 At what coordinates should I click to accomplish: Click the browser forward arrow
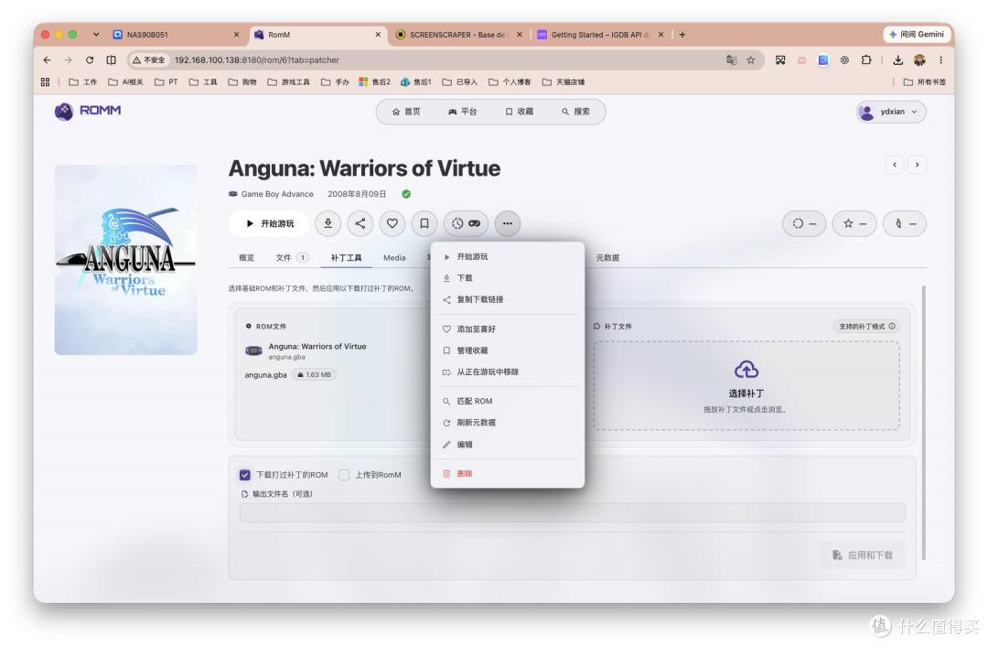coord(68,59)
